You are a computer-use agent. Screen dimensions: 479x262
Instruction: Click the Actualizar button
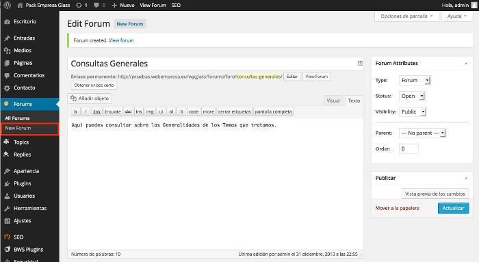click(453, 208)
